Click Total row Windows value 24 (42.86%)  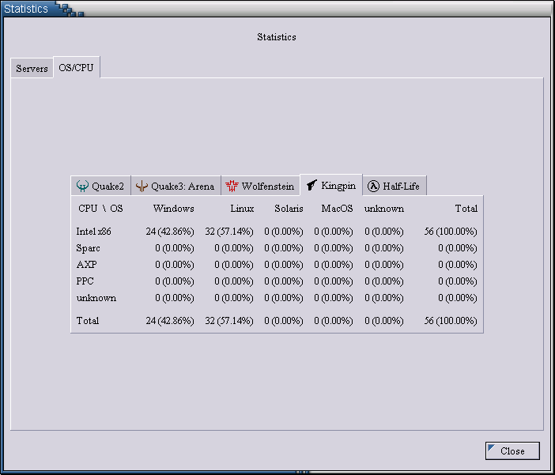pos(170,321)
